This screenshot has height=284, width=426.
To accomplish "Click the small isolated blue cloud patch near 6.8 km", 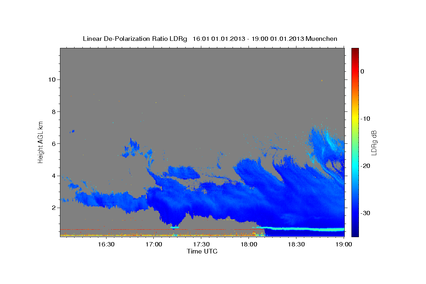I will click(72, 131).
